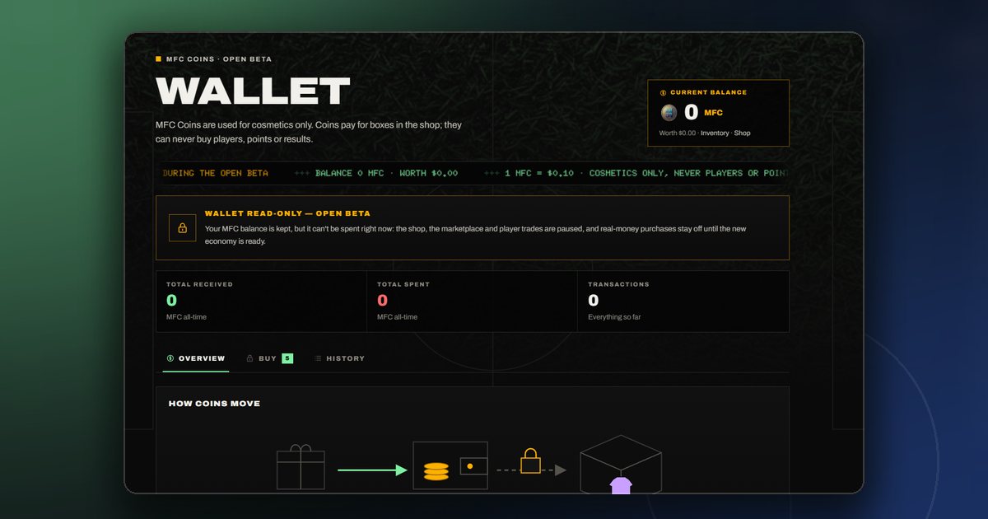Click the coin icon beside Overview

pos(170,358)
